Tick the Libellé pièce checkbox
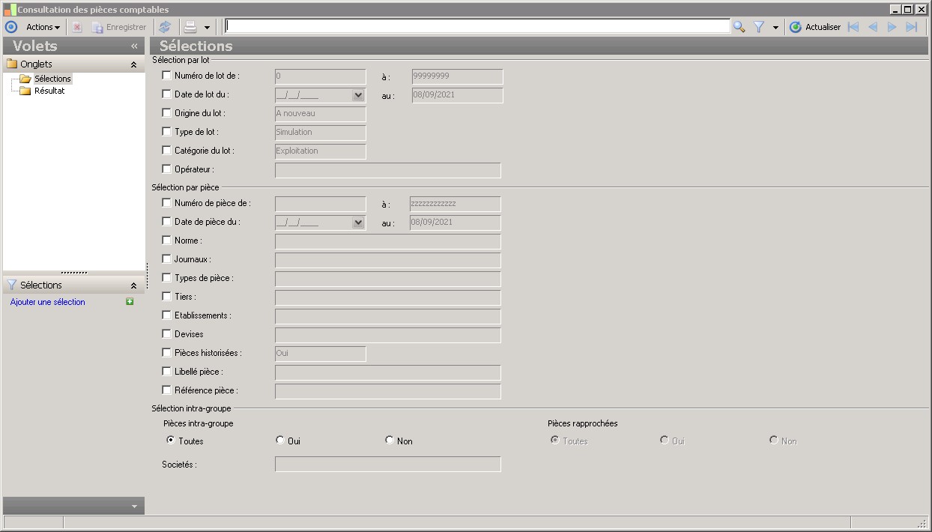This screenshot has height=532, width=932. 166,371
